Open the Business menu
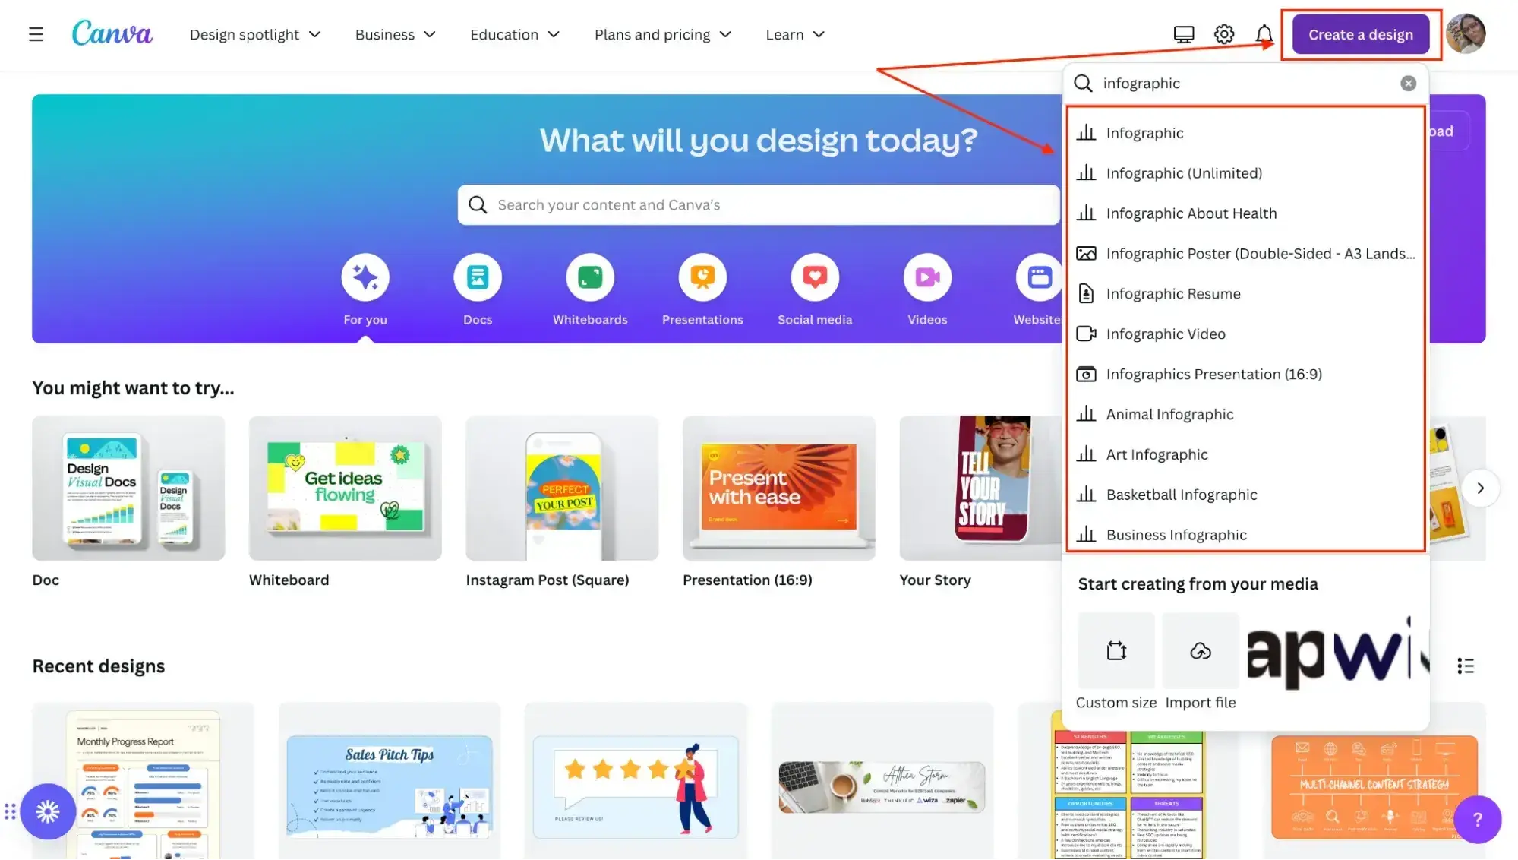 [x=395, y=34]
